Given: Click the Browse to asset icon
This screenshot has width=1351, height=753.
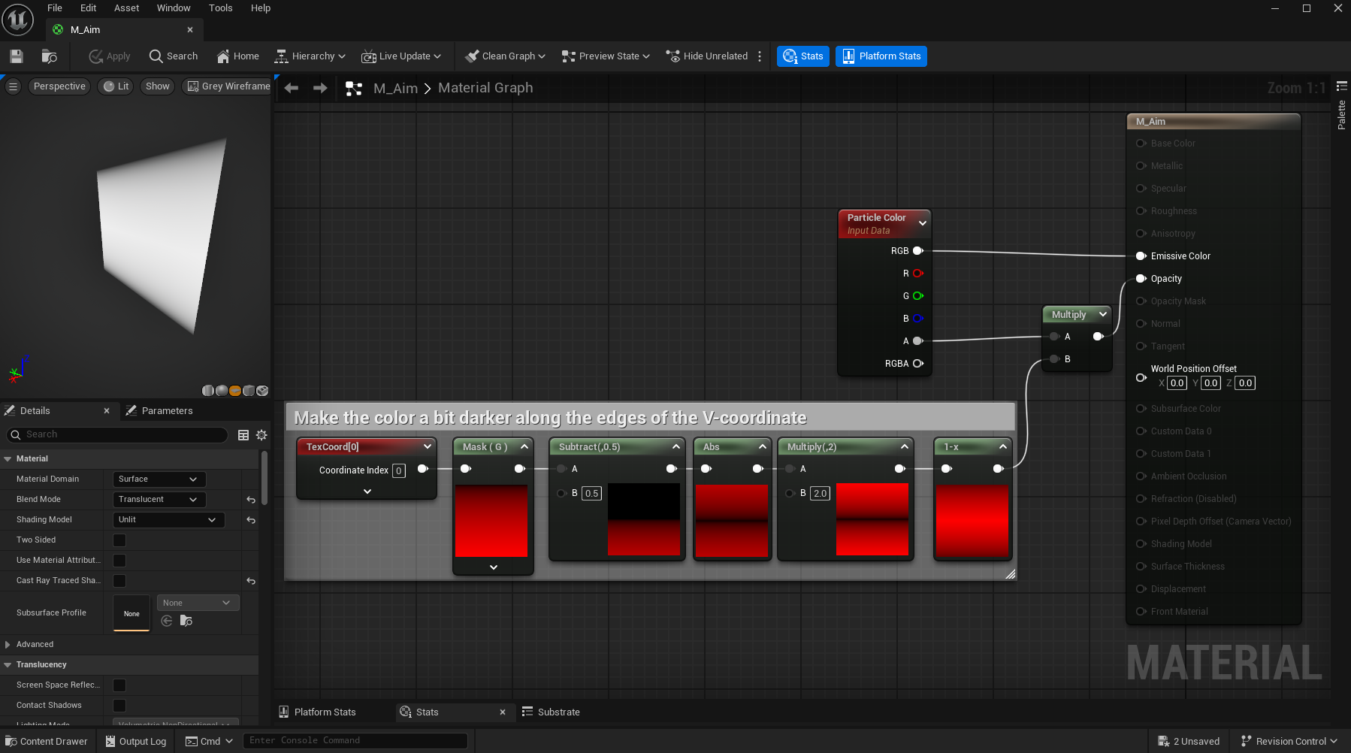Looking at the screenshot, I should (x=50, y=56).
